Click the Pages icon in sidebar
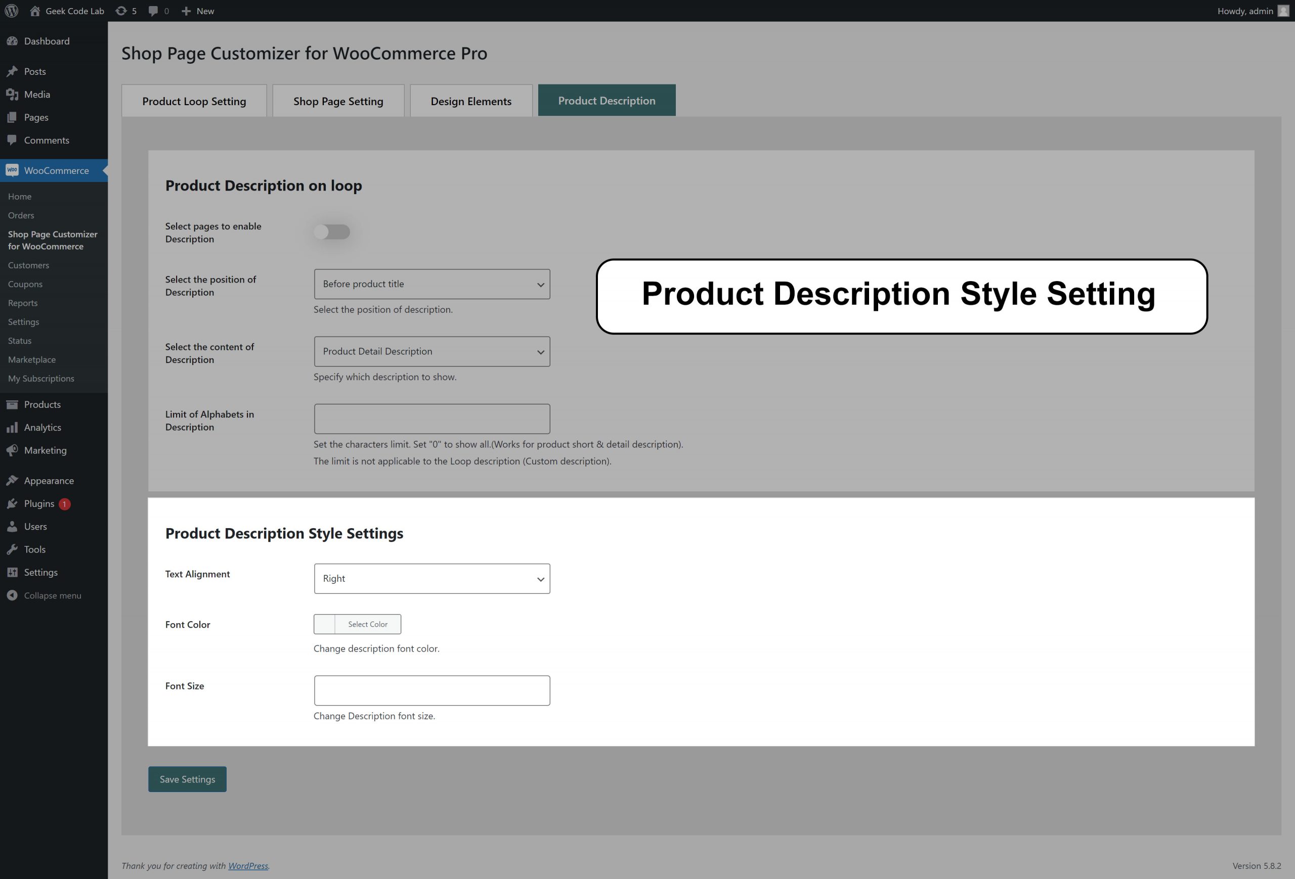Viewport: 1295px width, 879px height. tap(12, 117)
